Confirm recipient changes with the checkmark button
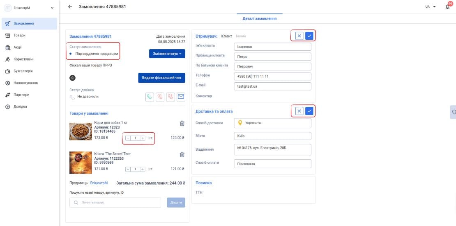456x226 pixels. coord(309,36)
